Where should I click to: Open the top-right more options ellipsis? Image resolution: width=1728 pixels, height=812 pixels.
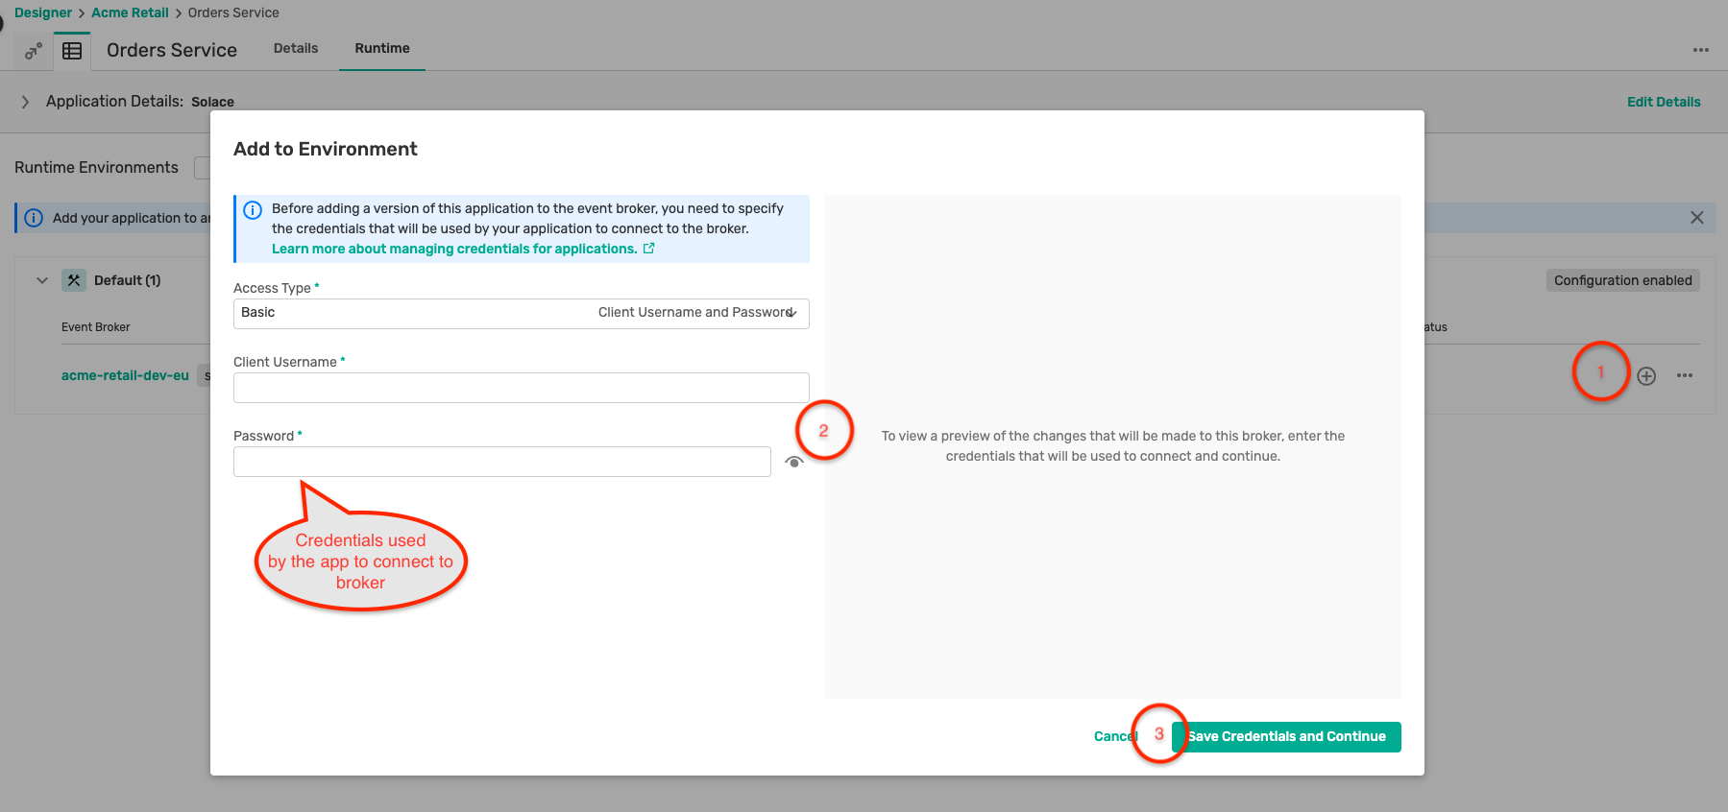point(1700,50)
